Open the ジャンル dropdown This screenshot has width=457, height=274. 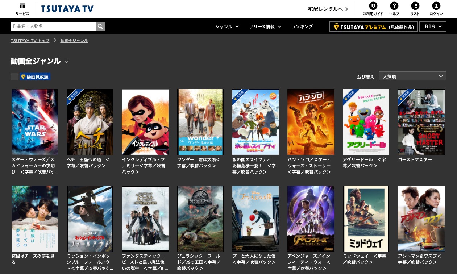(227, 26)
